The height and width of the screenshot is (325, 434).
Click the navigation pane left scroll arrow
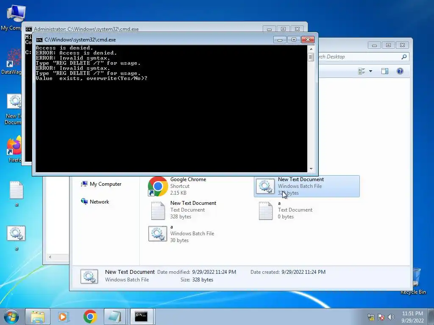(x=50, y=257)
